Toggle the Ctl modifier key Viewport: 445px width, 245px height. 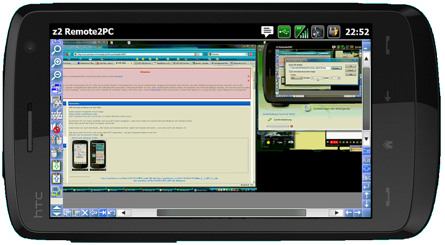pos(366,151)
